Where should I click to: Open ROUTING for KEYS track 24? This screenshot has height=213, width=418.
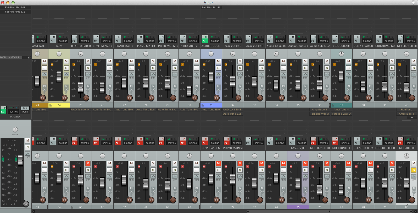tap(63, 41)
